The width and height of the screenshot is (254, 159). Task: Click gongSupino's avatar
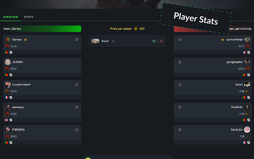tap(247, 62)
